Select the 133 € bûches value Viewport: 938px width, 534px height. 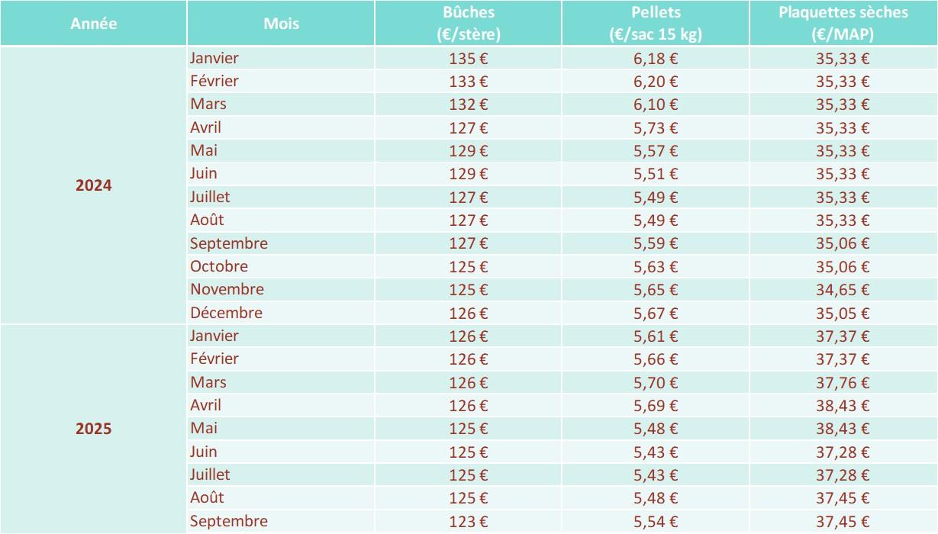[x=469, y=81]
